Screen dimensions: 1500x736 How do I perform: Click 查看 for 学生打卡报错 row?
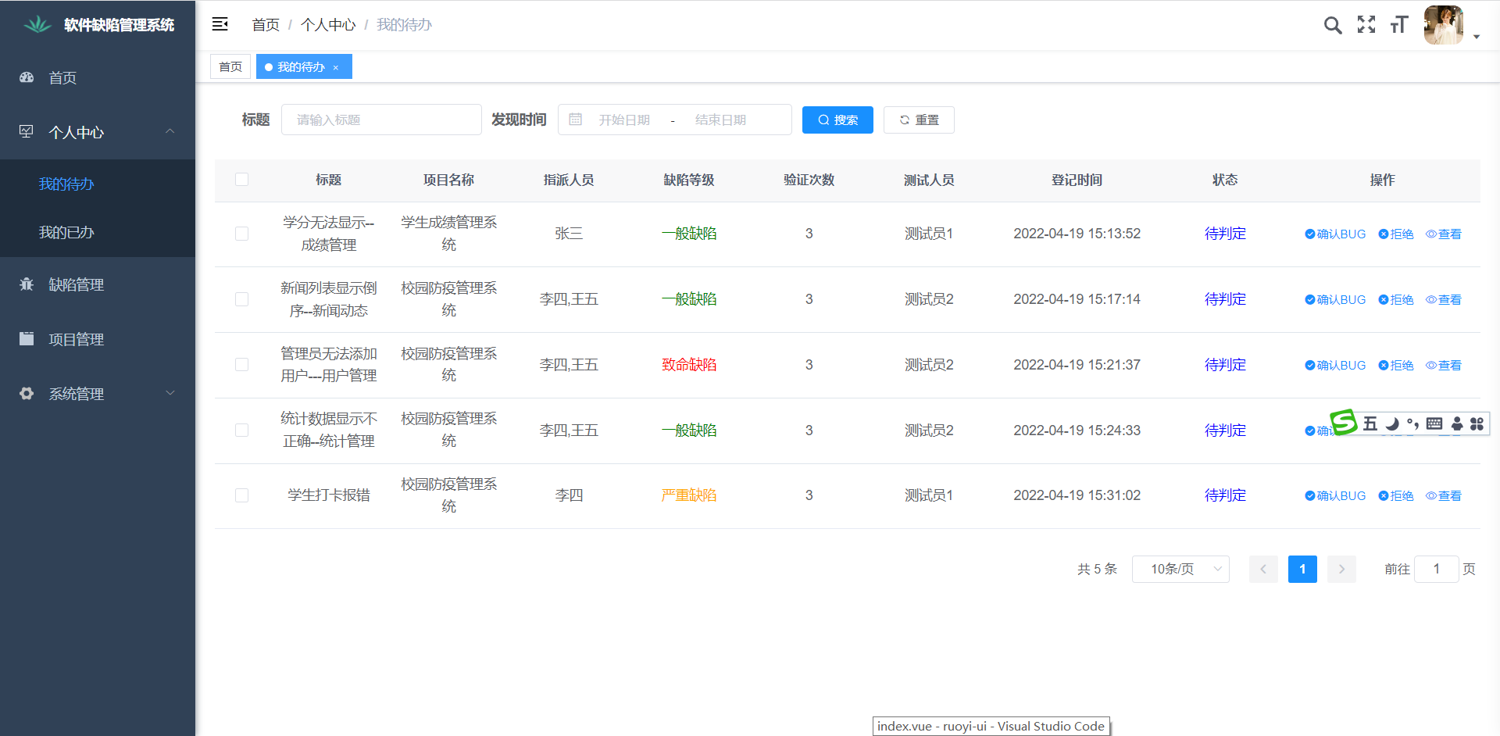[x=1444, y=495]
